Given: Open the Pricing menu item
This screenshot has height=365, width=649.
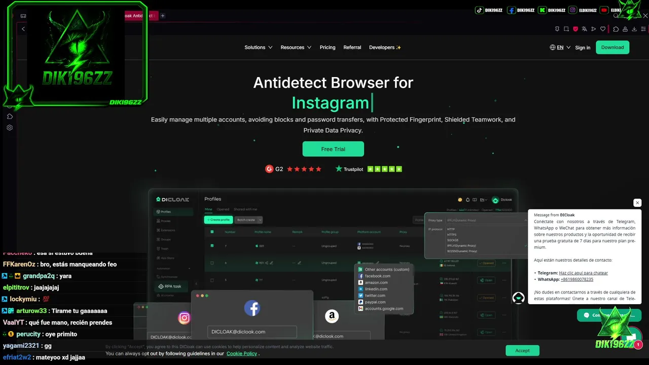Looking at the screenshot, I should pos(328,47).
